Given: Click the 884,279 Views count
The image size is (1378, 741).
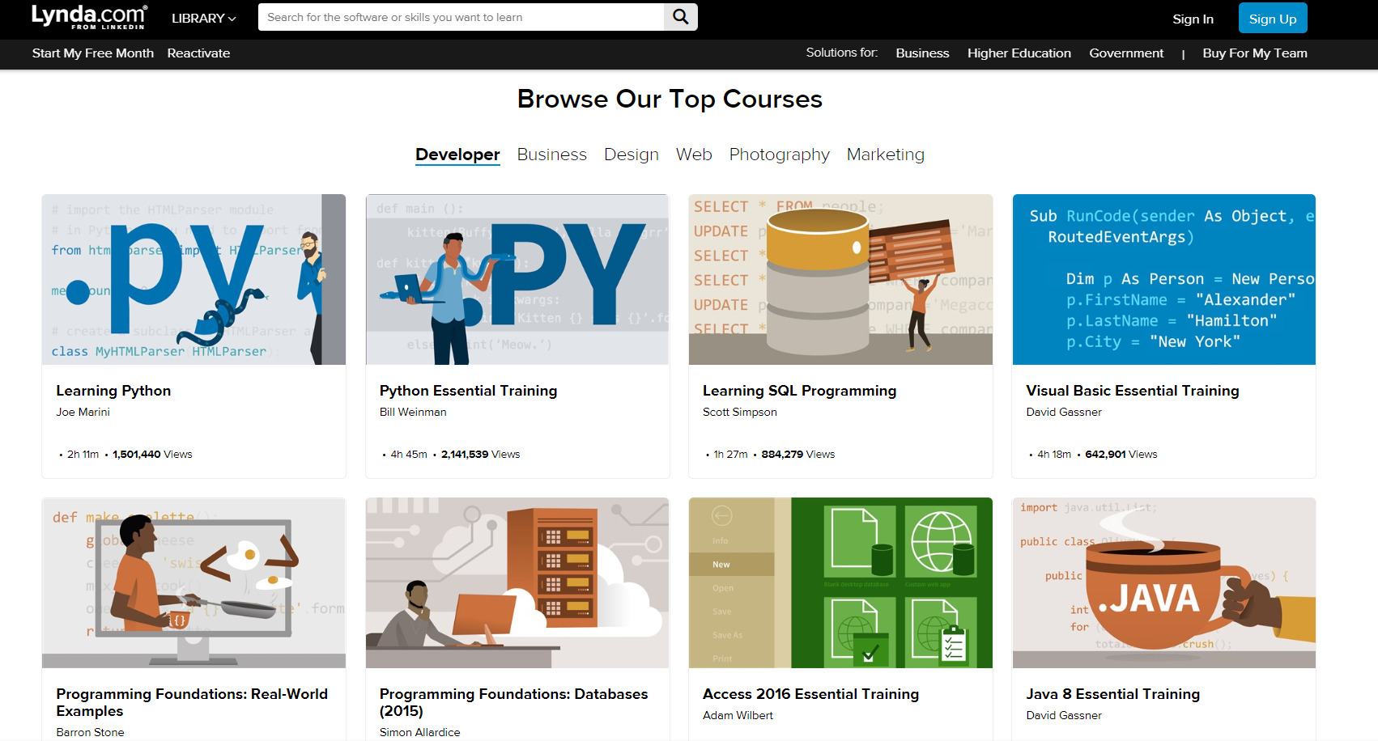Looking at the screenshot, I should tap(797, 455).
